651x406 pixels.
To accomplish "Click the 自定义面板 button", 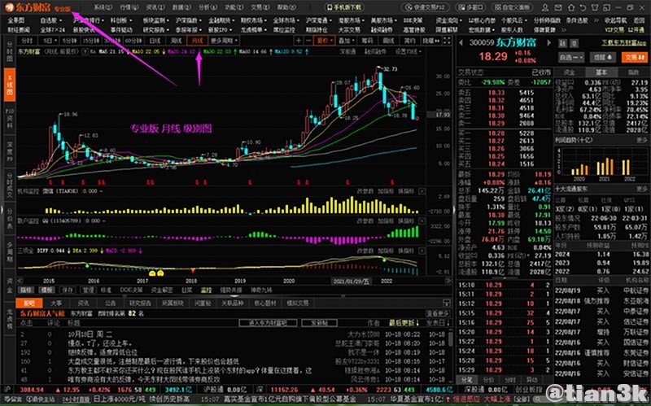I will [x=513, y=7].
